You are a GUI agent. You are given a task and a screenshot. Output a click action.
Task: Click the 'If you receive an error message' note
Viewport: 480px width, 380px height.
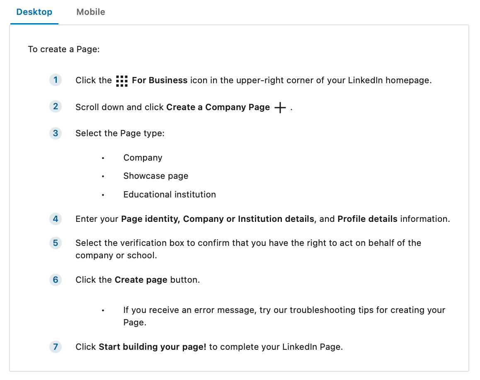pyautogui.click(x=284, y=316)
